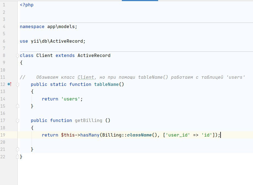
Task: Collapse the tableName function fold marker on line 12
Action: tap(18, 85)
